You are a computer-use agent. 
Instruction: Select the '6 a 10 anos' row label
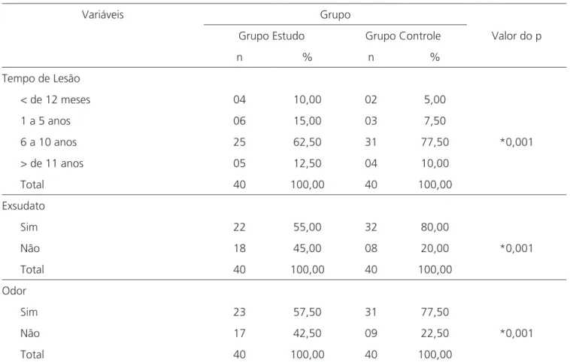pos(48,142)
